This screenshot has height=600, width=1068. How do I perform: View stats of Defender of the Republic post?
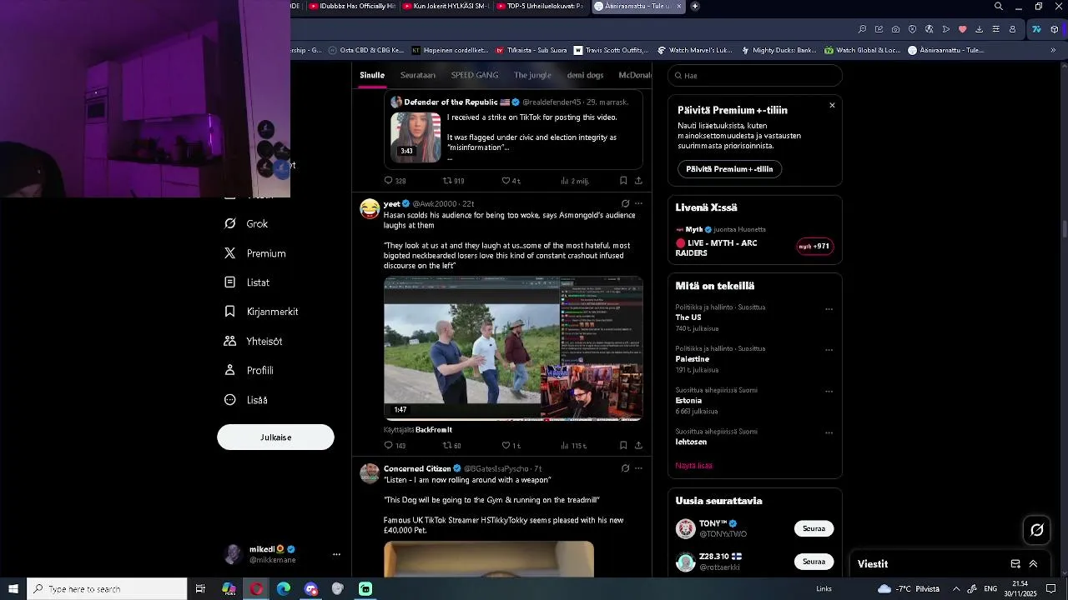click(x=574, y=181)
